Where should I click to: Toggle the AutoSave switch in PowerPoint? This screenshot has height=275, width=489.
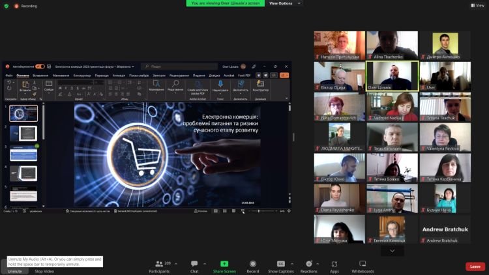click(40, 66)
